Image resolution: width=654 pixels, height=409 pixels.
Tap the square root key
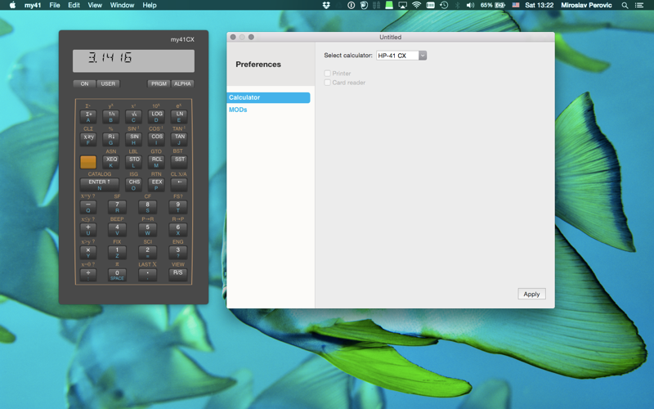click(133, 116)
